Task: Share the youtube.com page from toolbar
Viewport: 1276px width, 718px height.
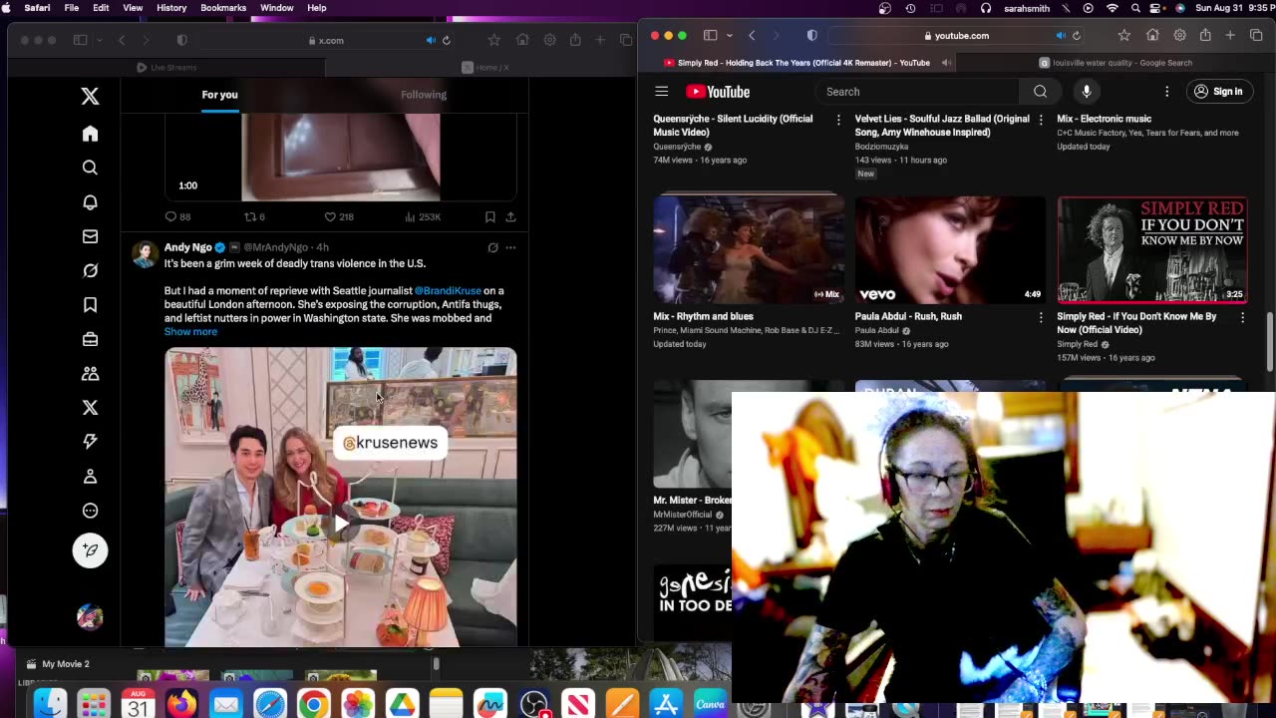Action: (1205, 36)
